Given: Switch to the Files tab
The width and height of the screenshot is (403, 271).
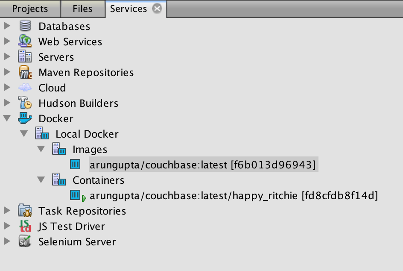Looking at the screenshot, I should tap(82, 8).
